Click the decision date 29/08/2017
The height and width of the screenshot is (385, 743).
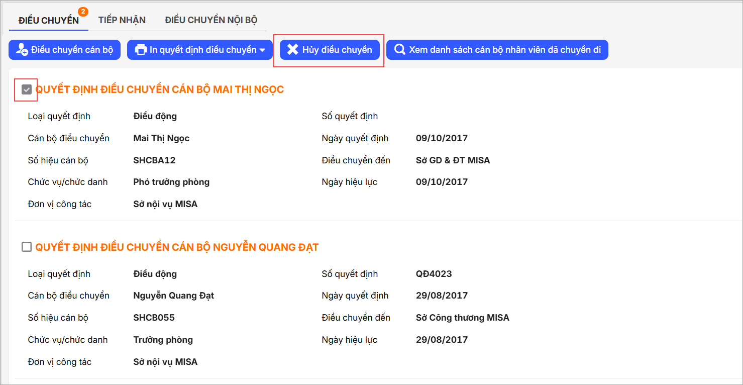442,296
